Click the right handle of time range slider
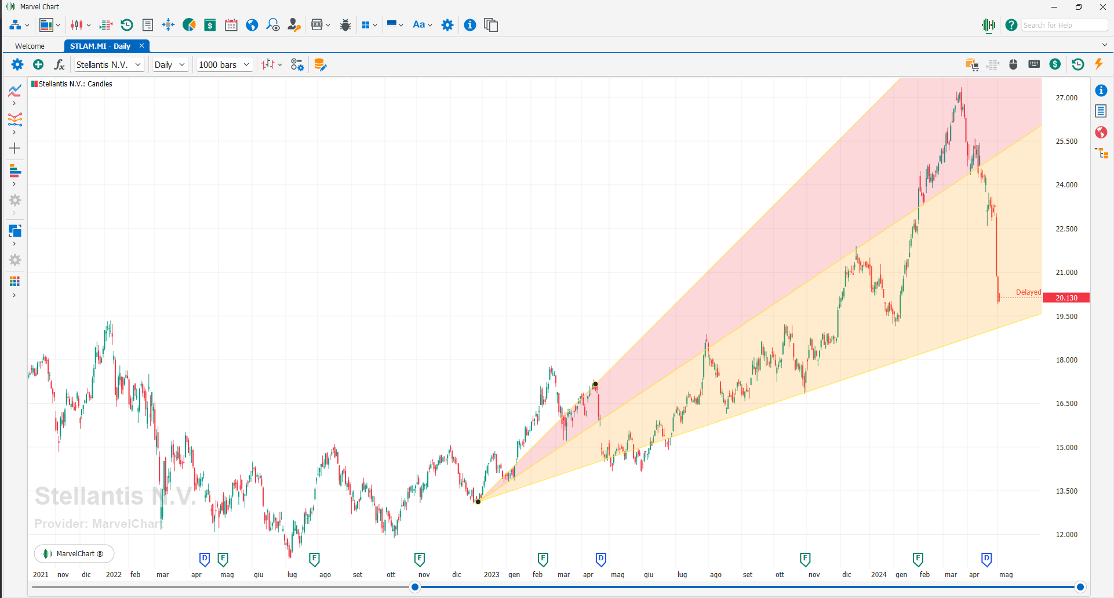1114x598 pixels. [x=1080, y=587]
